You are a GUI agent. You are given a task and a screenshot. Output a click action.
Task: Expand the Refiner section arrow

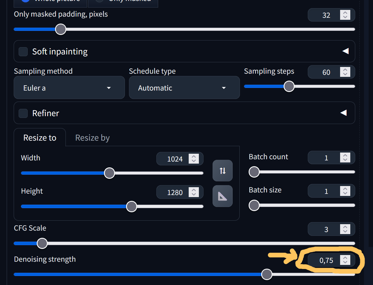pos(344,113)
